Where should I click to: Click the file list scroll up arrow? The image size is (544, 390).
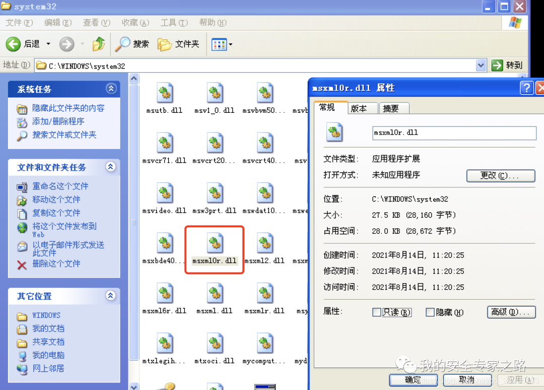pyautogui.click(x=134, y=79)
